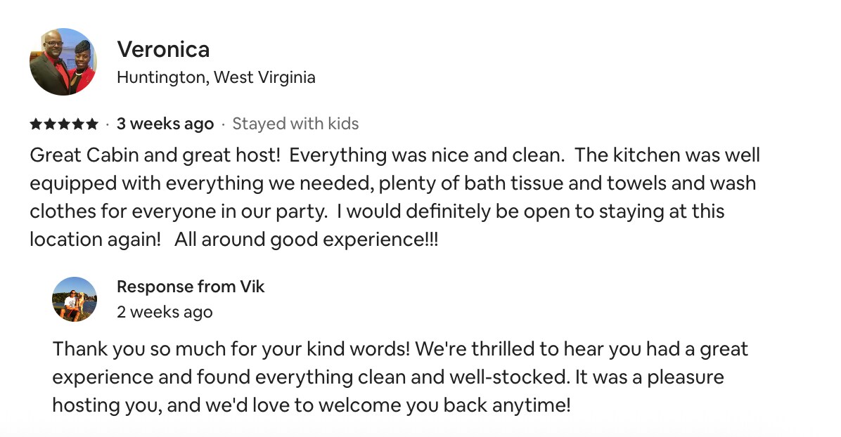
Task: Click the "All around good experience!!!" sentence
Action: (x=307, y=239)
